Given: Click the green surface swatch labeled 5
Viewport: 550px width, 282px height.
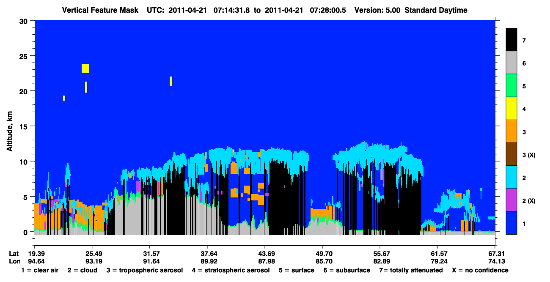Looking at the screenshot, I should pyautogui.click(x=511, y=85).
